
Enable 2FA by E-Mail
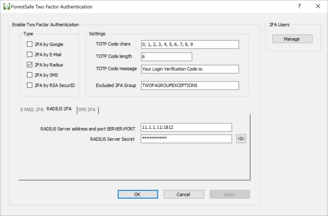[x=29, y=54]
